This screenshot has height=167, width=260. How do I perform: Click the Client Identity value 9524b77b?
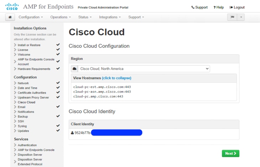(82, 133)
